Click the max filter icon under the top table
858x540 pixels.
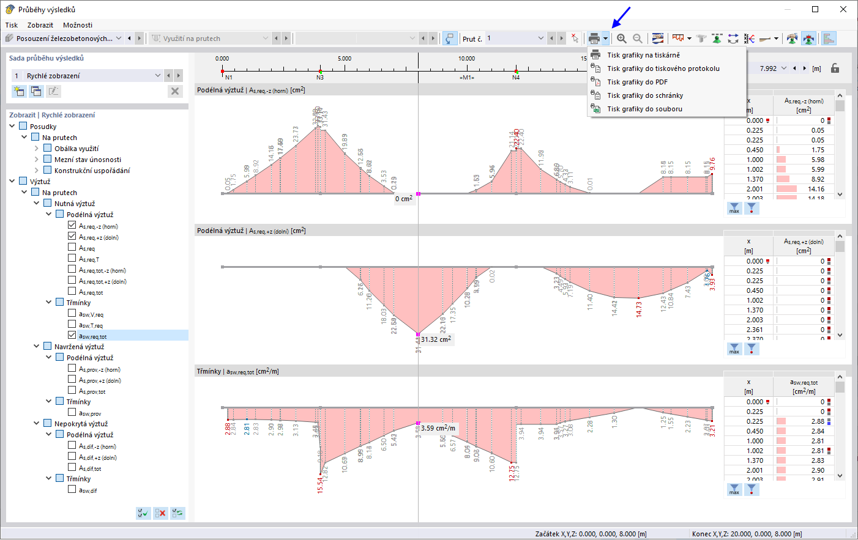[734, 208]
